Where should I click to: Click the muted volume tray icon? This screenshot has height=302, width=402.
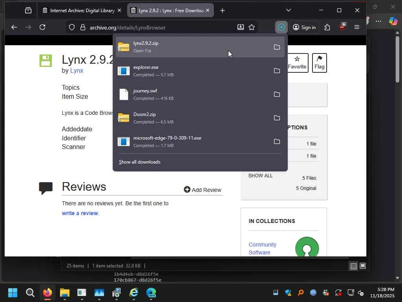[x=361, y=293]
